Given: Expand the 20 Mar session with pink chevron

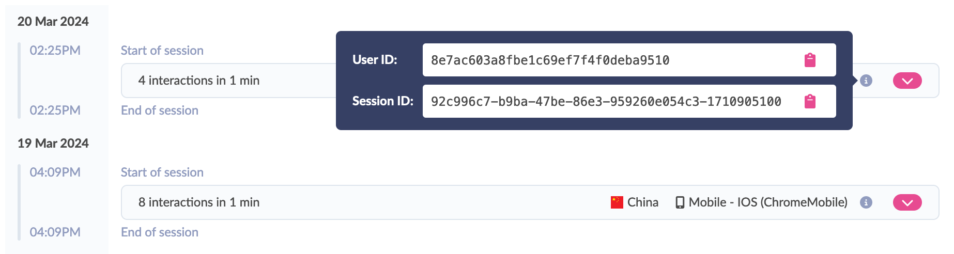Looking at the screenshot, I should click(x=907, y=81).
